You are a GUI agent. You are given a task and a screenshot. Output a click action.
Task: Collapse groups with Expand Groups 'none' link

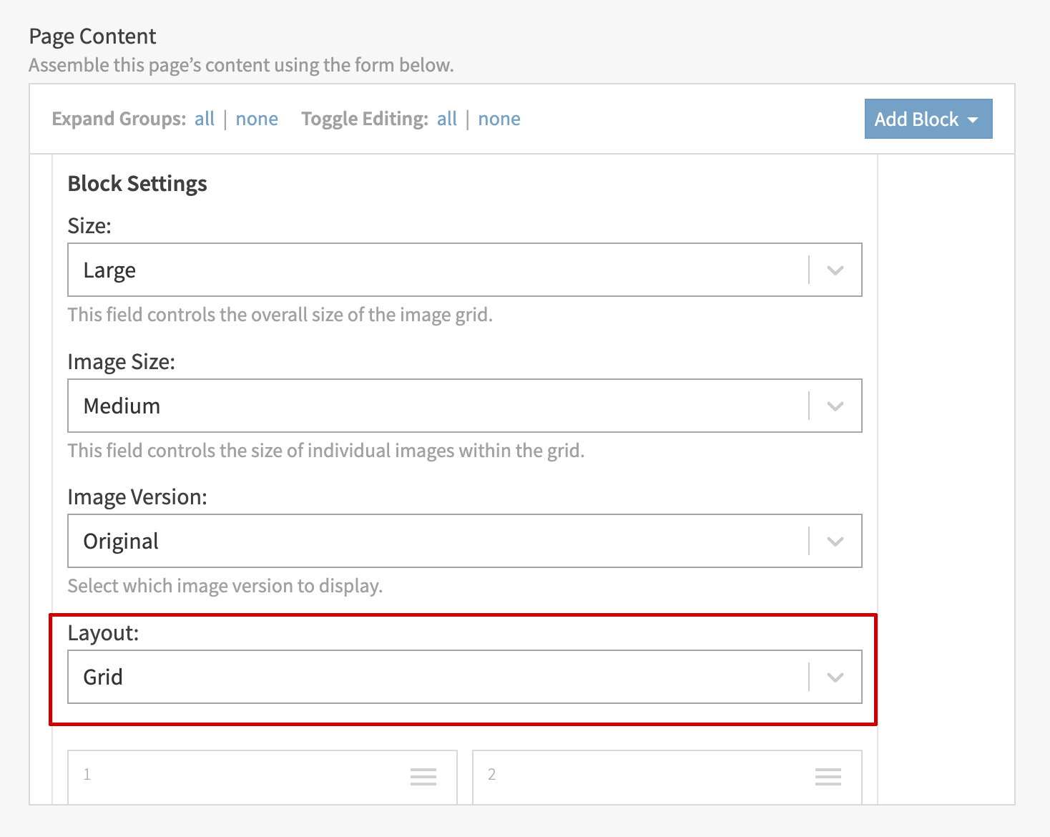point(257,119)
